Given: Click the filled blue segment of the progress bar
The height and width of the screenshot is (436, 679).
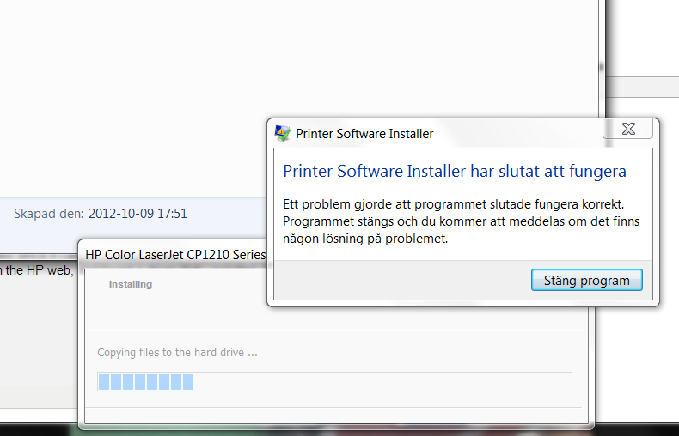Looking at the screenshot, I should (146, 382).
